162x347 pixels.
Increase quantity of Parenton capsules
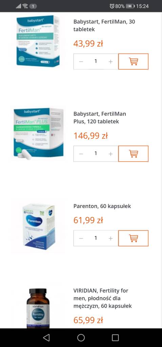(111, 238)
